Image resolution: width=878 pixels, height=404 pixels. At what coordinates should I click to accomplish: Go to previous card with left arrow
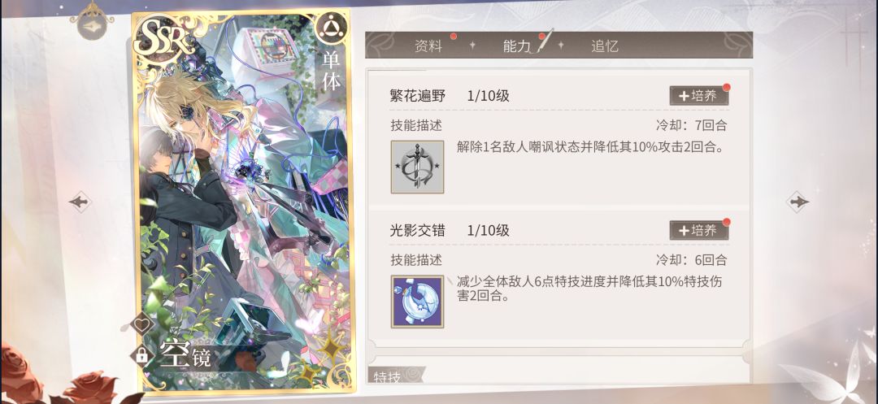point(80,202)
